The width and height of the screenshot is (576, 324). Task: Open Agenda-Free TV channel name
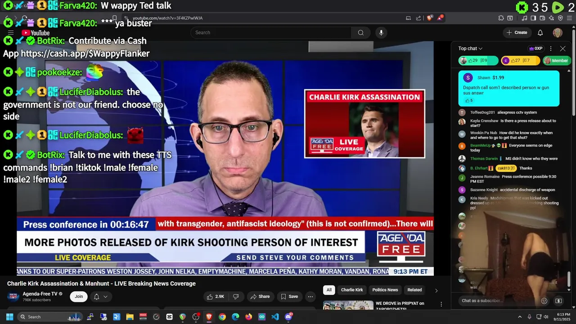pyautogui.click(x=40, y=293)
